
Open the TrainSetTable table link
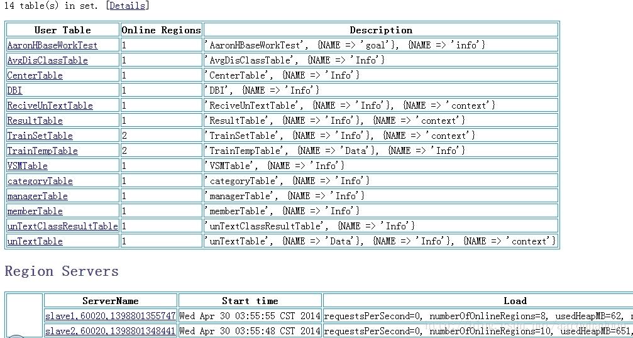point(40,136)
